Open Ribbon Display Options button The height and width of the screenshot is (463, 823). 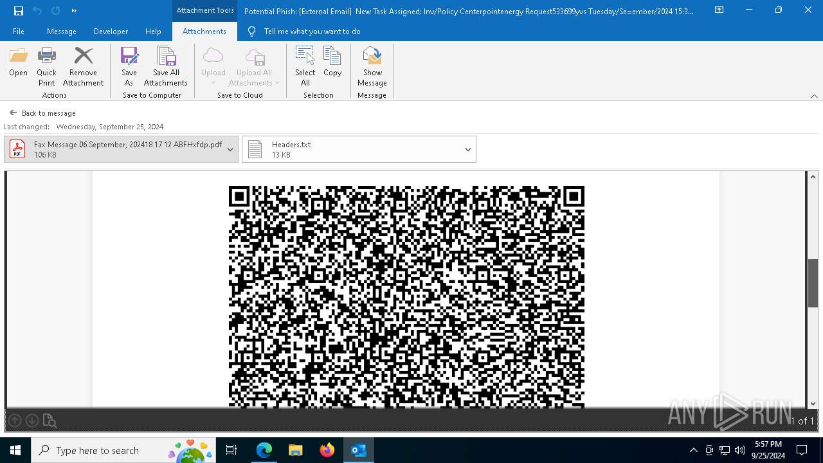click(719, 10)
